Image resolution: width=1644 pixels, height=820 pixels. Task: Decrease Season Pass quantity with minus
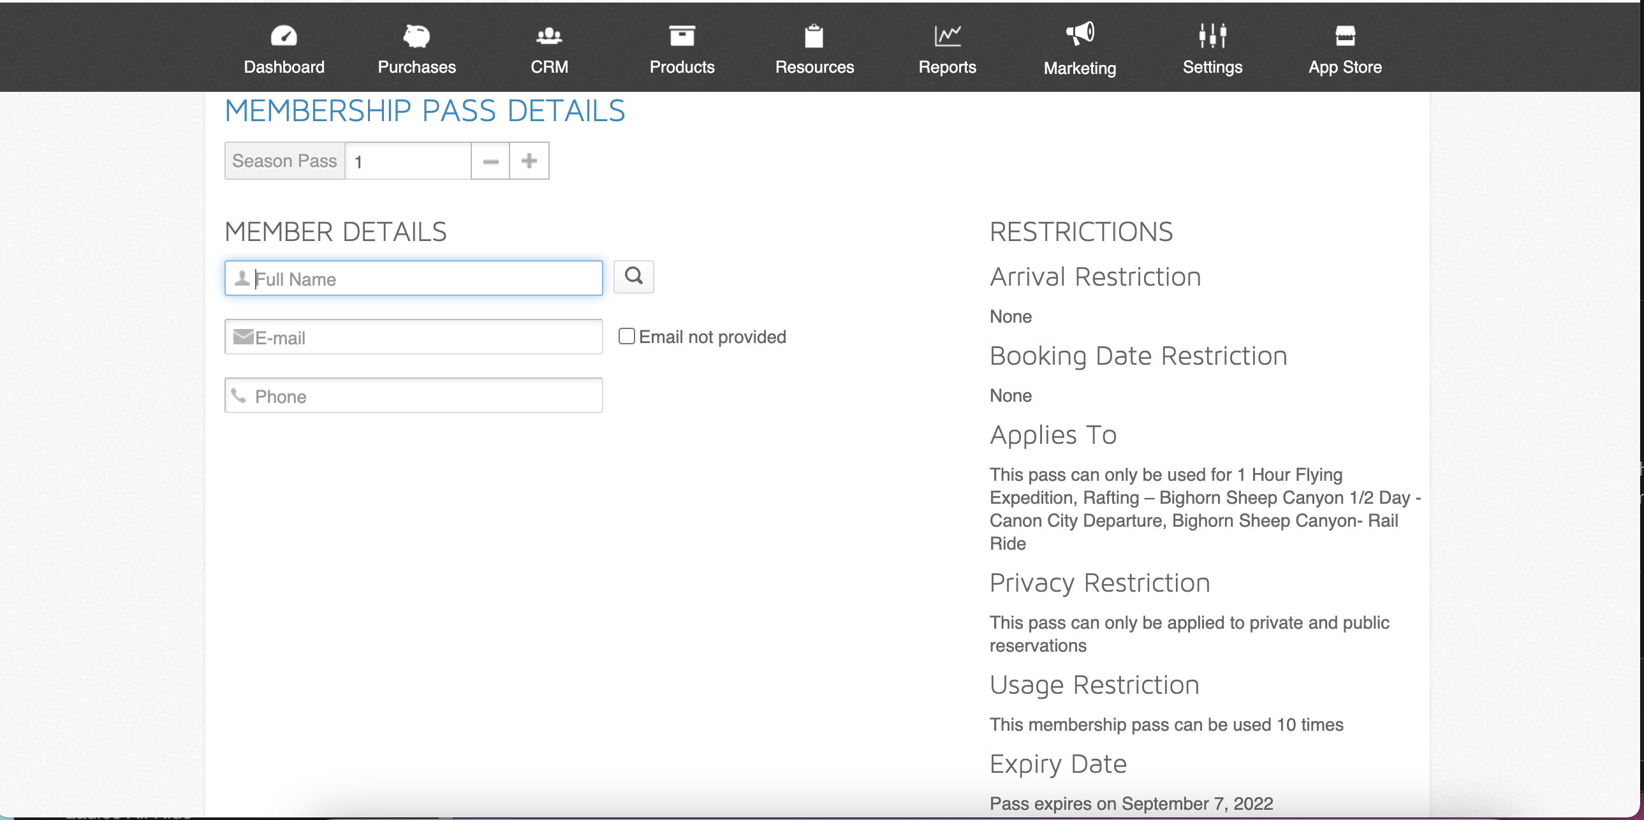tap(490, 161)
